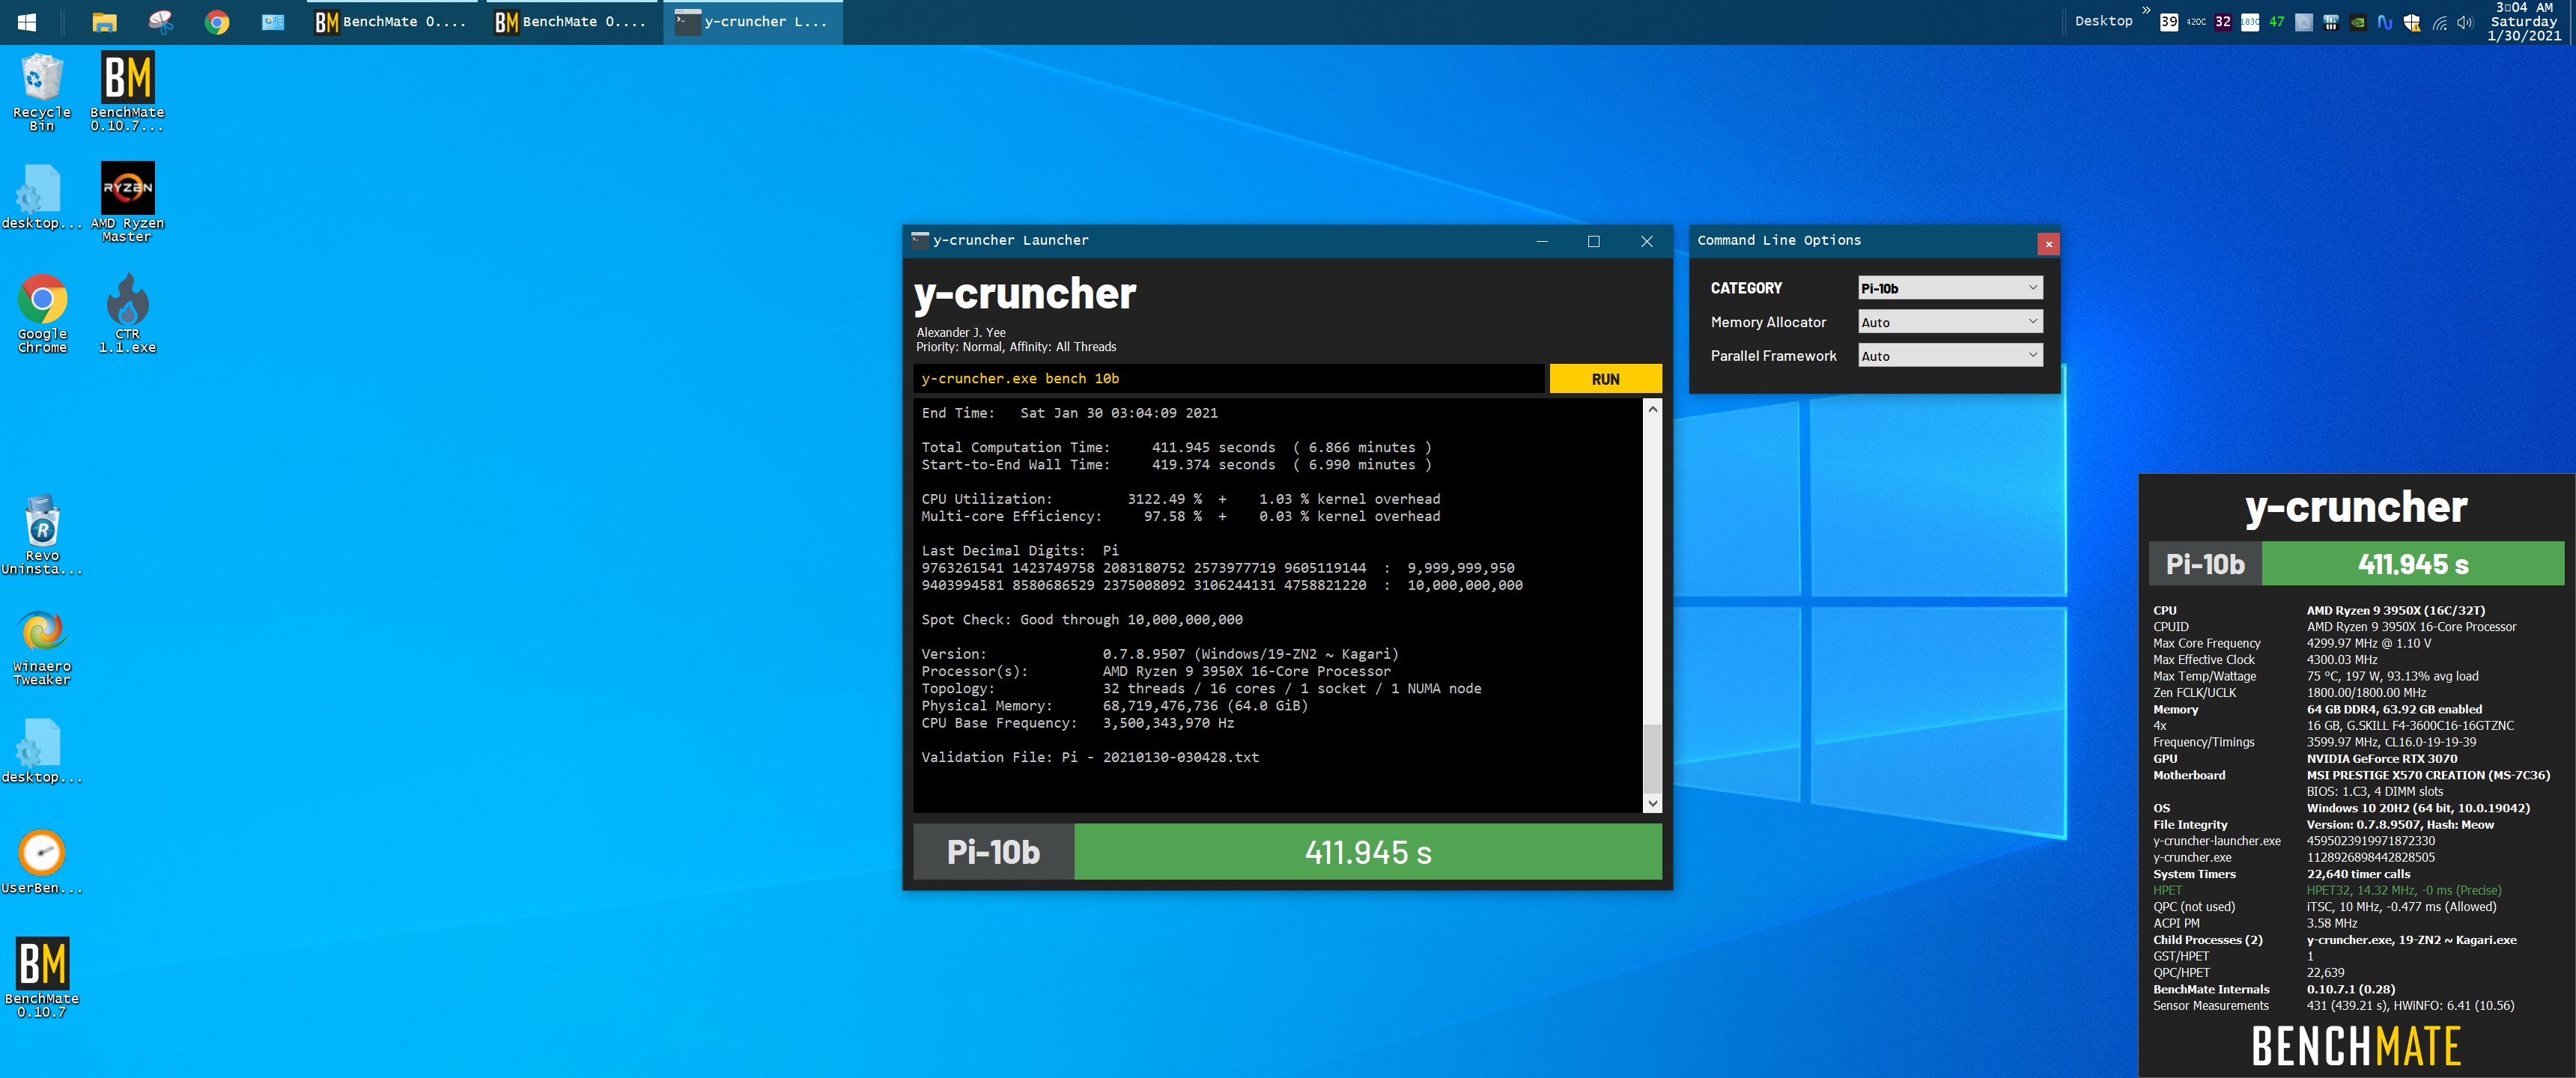Maximize the y-cruncher Launcher window
The height and width of the screenshot is (1078, 2576).
coord(1593,241)
